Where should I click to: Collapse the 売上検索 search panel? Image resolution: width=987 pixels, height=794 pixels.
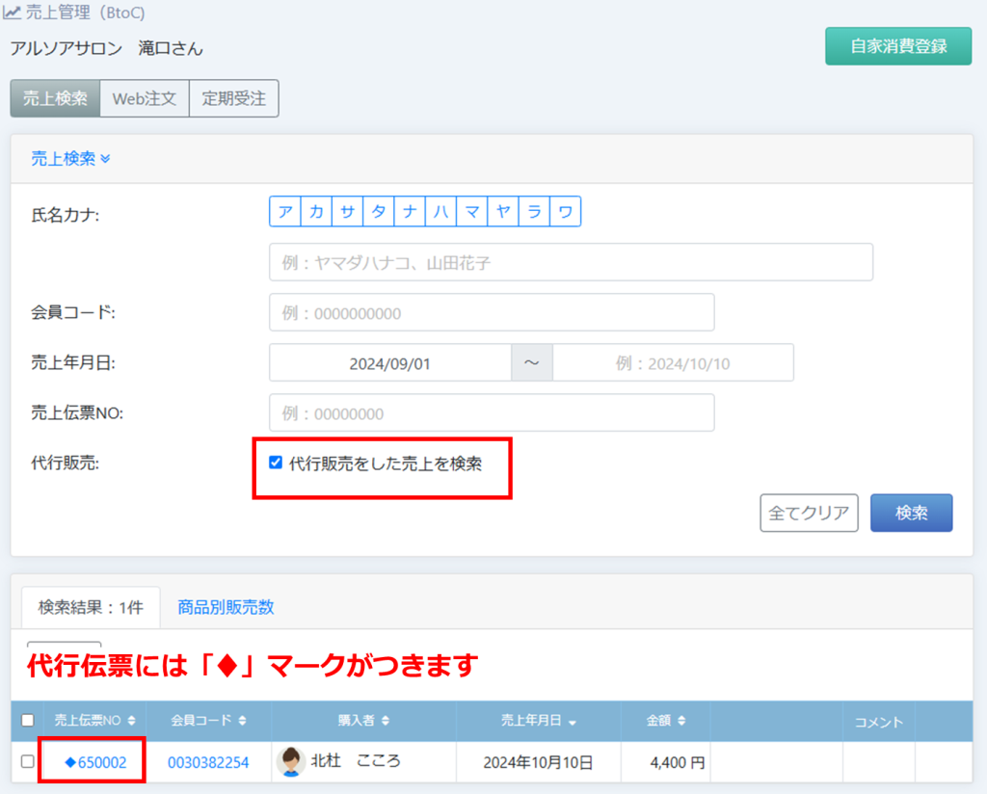[70, 159]
